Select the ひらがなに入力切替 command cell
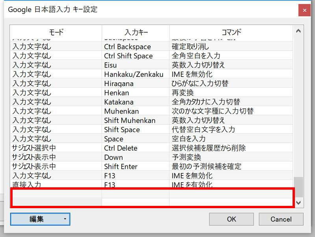 (x=231, y=84)
